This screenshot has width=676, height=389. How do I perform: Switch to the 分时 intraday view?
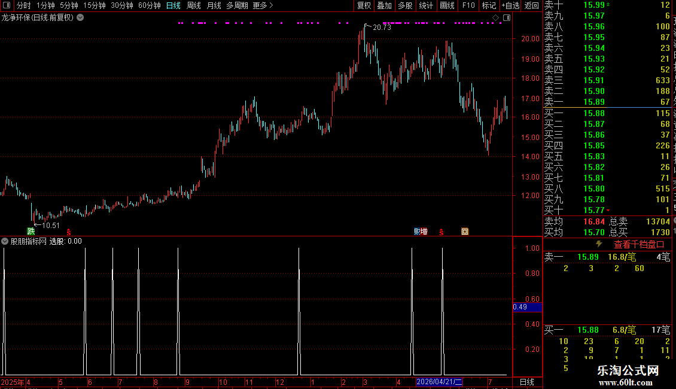(x=23, y=5)
